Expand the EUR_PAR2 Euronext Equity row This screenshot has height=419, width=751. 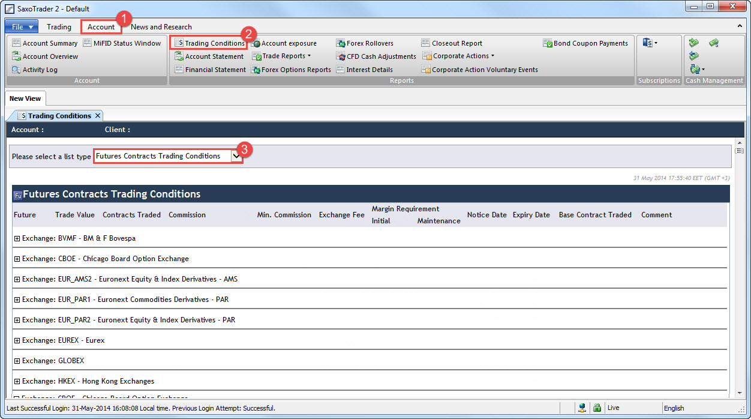(17, 320)
